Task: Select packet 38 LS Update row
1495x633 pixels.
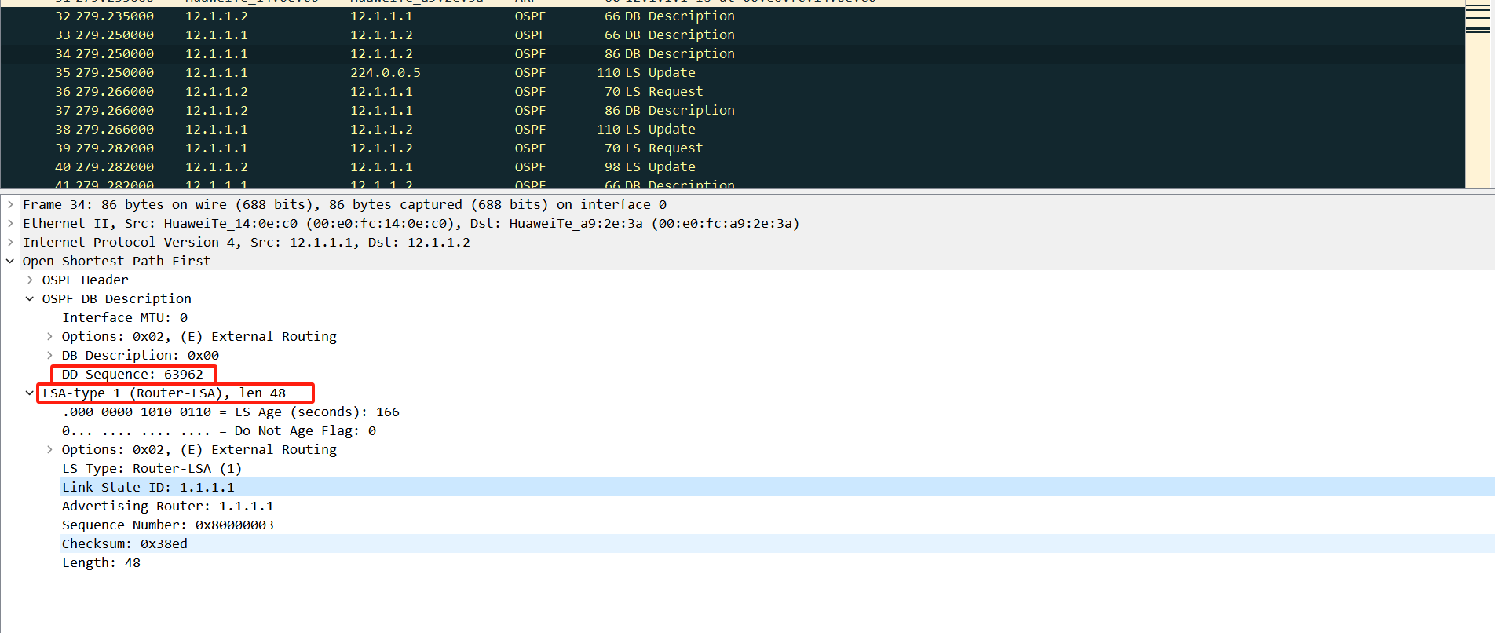Action: coord(733,129)
